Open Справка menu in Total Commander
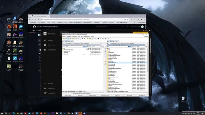Image resolution: width=205 pixels, height=115 pixels. (146, 37)
